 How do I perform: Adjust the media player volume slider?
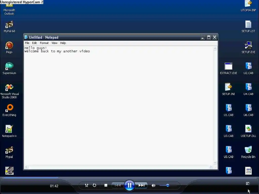pos(168,185)
